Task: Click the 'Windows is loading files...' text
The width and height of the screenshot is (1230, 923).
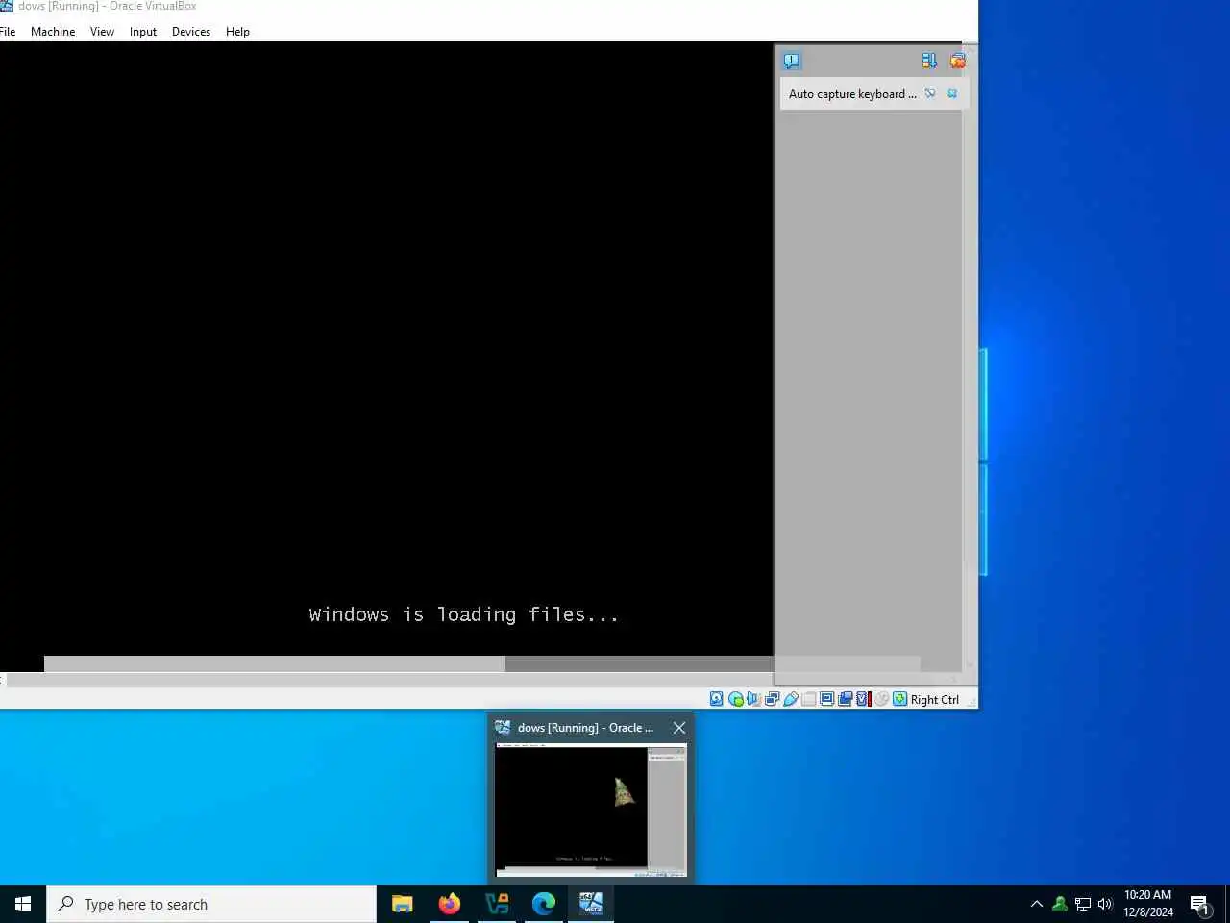Action: tap(464, 615)
